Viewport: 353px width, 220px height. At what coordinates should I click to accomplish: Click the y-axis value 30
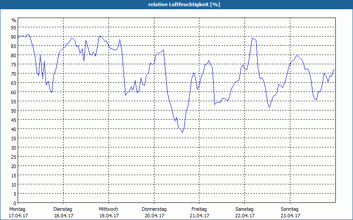[x=14, y=148]
